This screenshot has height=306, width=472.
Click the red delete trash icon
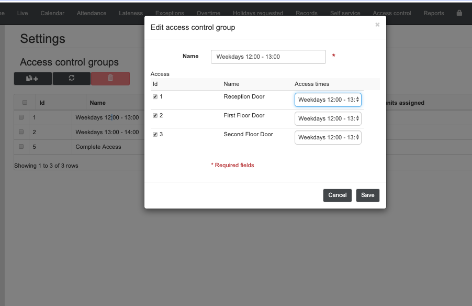(x=110, y=78)
